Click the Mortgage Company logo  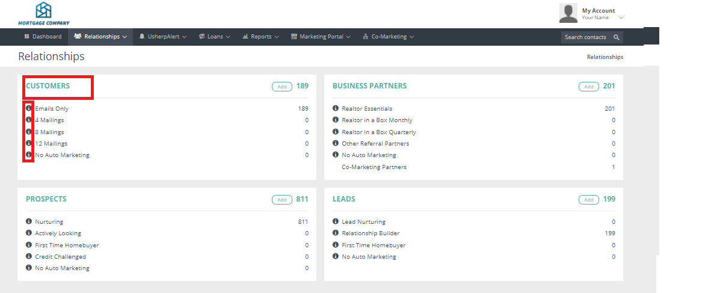pos(43,14)
